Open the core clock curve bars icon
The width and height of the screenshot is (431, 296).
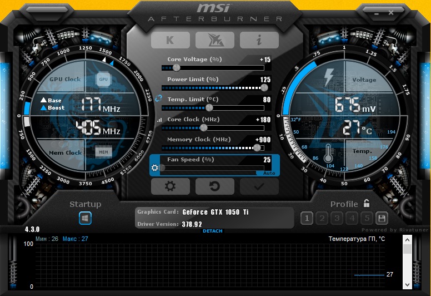pos(159,120)
